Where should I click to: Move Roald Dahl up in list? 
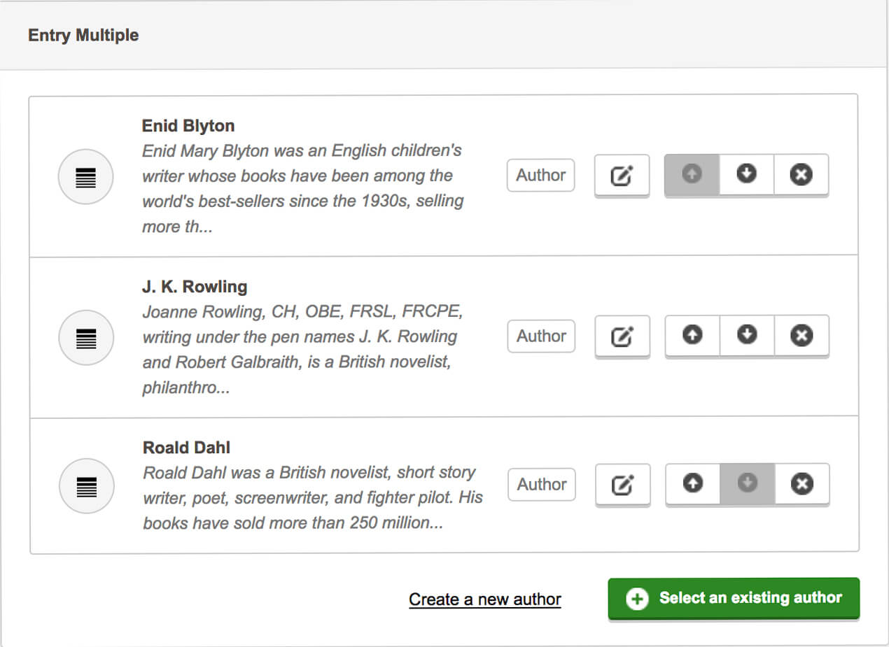point(692,483)
